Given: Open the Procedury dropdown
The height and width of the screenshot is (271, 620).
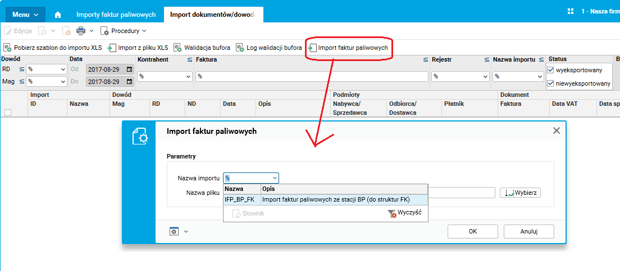Looking at the screenshot, I should (124, 30).
